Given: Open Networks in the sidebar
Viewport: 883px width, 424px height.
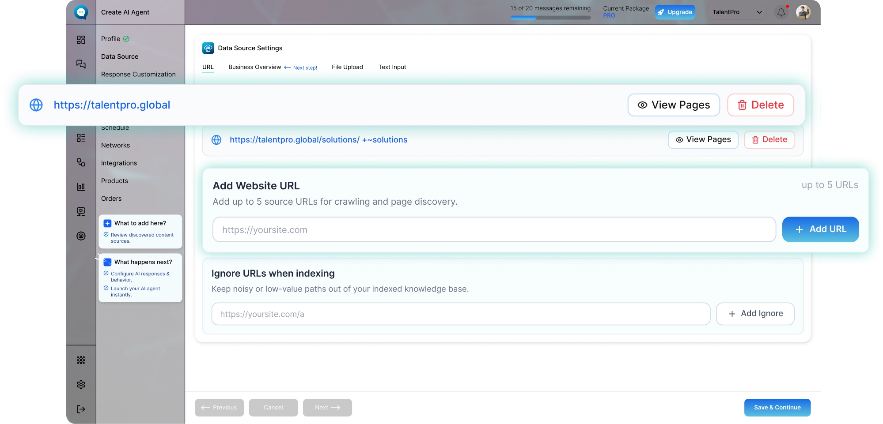Looking at the screenshot, I should 116,145.
